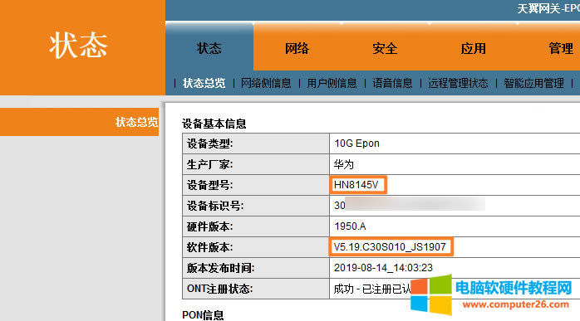Click the device identifier value starting with 30
Viewport: 580px width, 321px height.
409,206
